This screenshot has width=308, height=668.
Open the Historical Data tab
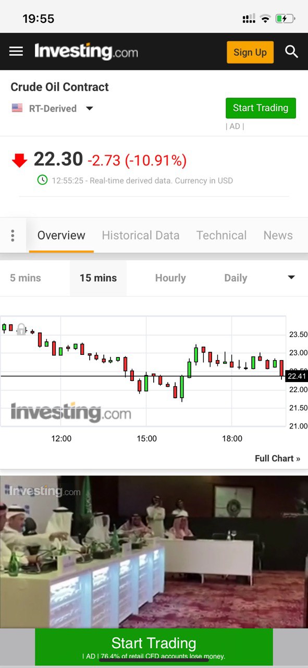pos(141,235)
